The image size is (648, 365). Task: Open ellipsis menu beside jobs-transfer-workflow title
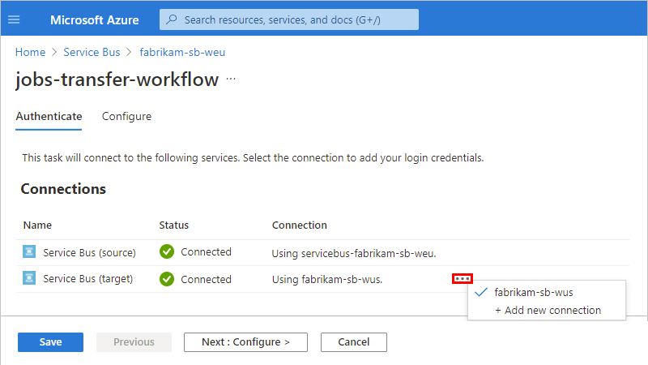(x=231, y=79)
